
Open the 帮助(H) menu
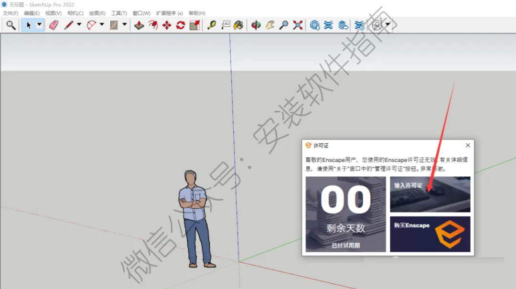pos(197,13)
